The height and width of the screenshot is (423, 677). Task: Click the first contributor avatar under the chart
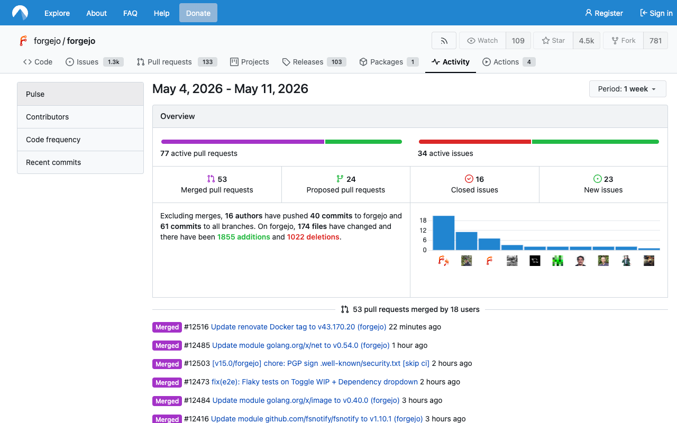point(444,261)
